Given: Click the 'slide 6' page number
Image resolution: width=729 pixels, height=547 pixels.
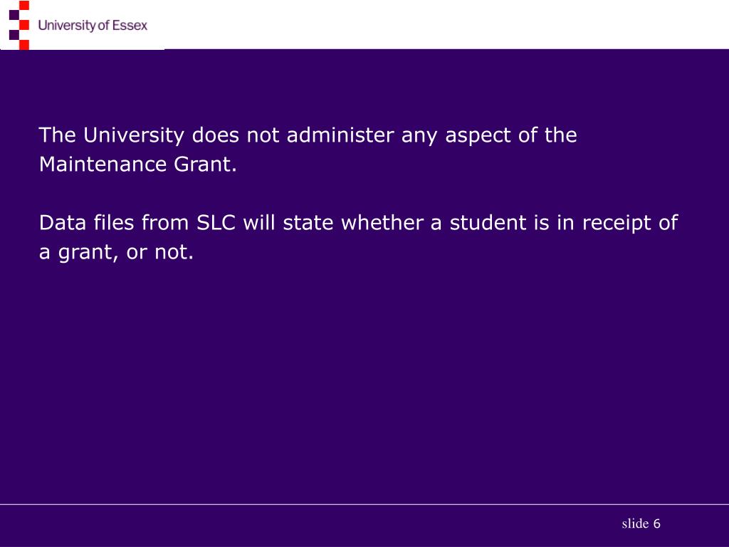Looking at the screenshot, I should click(x=641, y=523).
